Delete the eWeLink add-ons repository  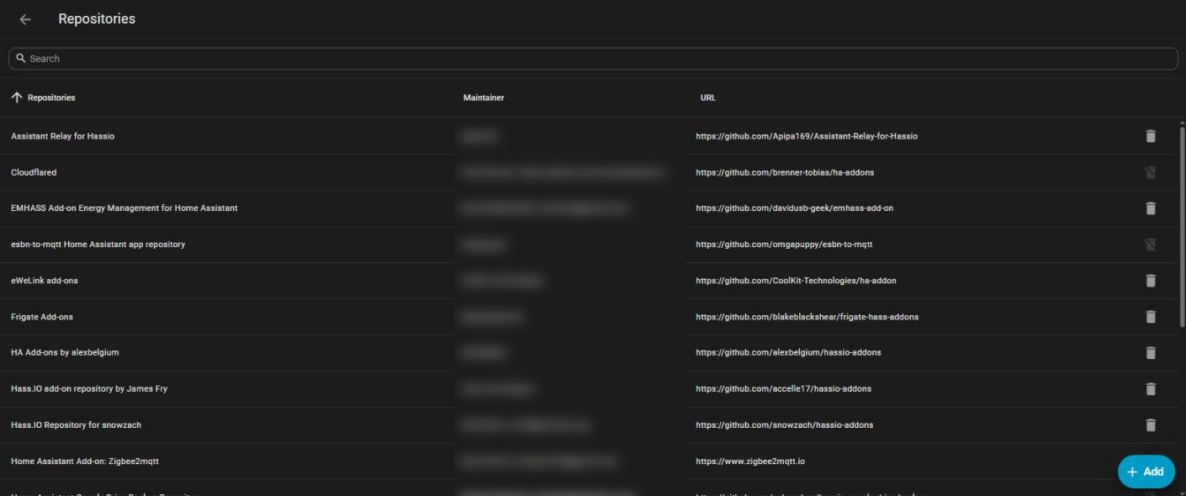point(1151,281)
